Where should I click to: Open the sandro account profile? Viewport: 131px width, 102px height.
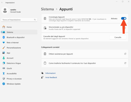click(x=11, y=11)
